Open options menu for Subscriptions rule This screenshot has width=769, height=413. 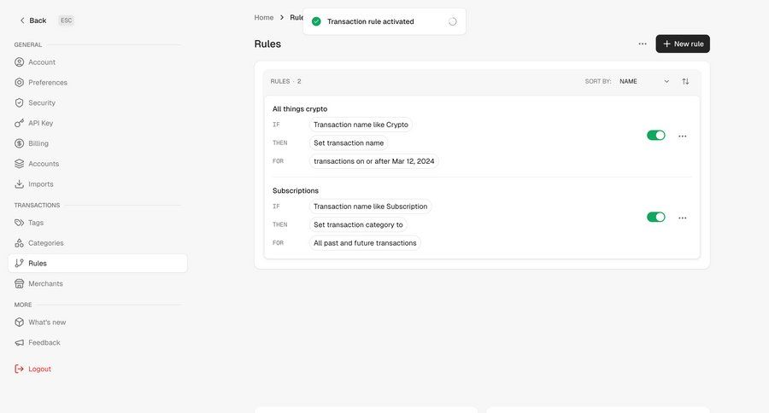(682, 218)
